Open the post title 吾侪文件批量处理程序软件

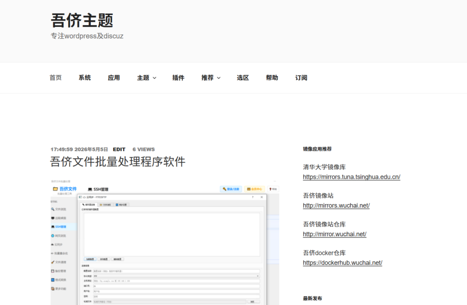click(x=118, y=162)
